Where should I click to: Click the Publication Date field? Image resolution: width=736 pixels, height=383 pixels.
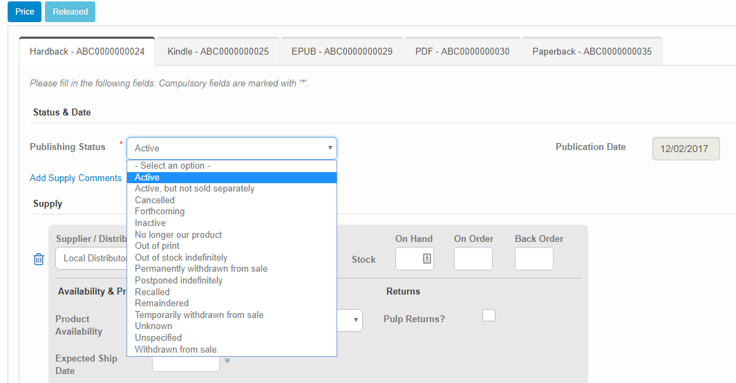686,149
